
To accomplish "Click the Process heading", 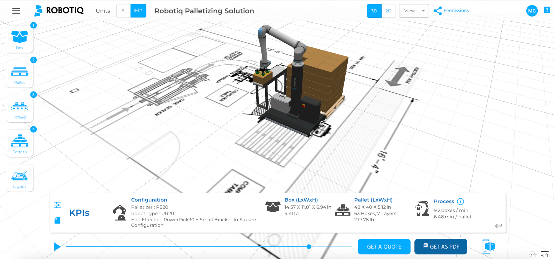I will click(444, 201).
